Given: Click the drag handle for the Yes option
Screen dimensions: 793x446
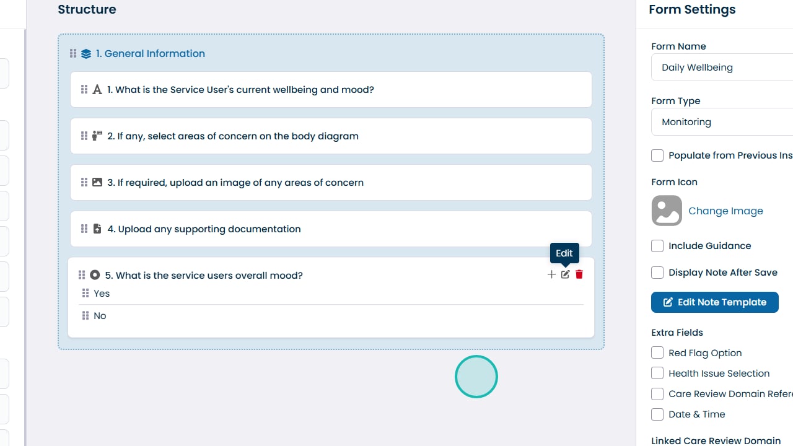Looking at the screenshot, I should (x=85, y=294).
